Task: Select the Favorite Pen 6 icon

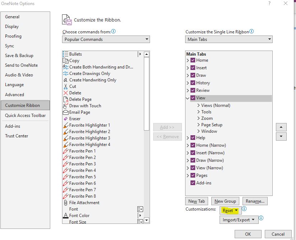Action: [x=66, y=183]
